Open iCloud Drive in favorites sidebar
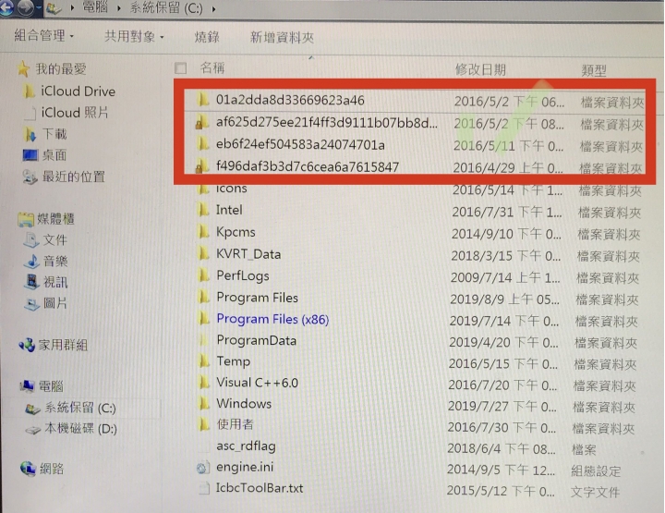Screen dimensions: 665x513 click(x=69, y=92)
